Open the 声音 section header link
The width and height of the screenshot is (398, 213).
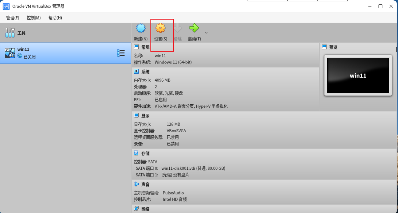tap(145, 185)
